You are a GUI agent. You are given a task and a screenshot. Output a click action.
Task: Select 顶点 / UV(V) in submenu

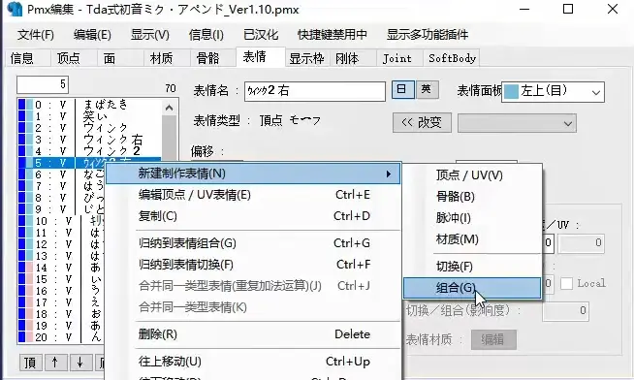[472, 175]
